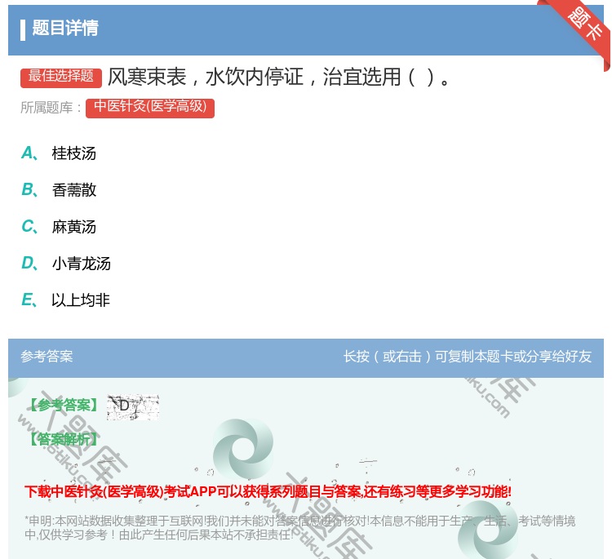Viewport: 612px width, 559px height.
Task: Click the 题目详情 header title
Action: pyautogui.click(x=65, y=28)
